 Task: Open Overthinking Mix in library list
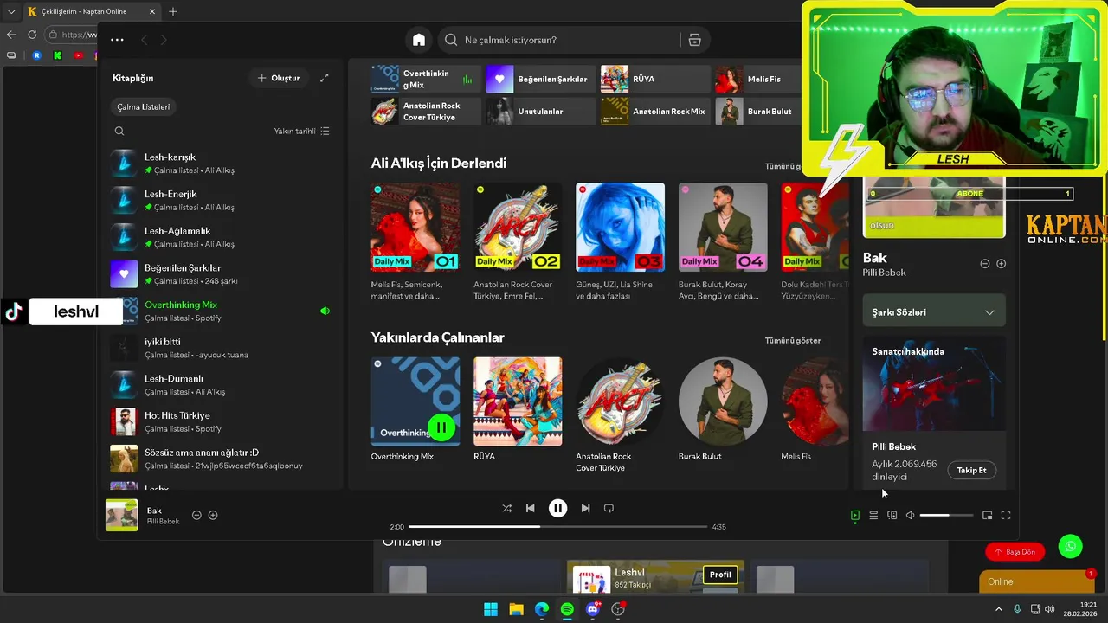click(222, 311)
